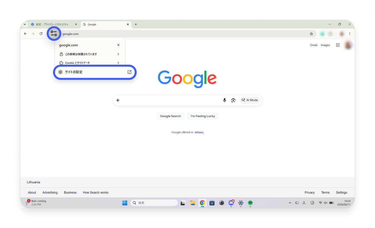Open Discord from the taskbar
375x228 pixels.
pyautogui.click(x=231, y=203)
